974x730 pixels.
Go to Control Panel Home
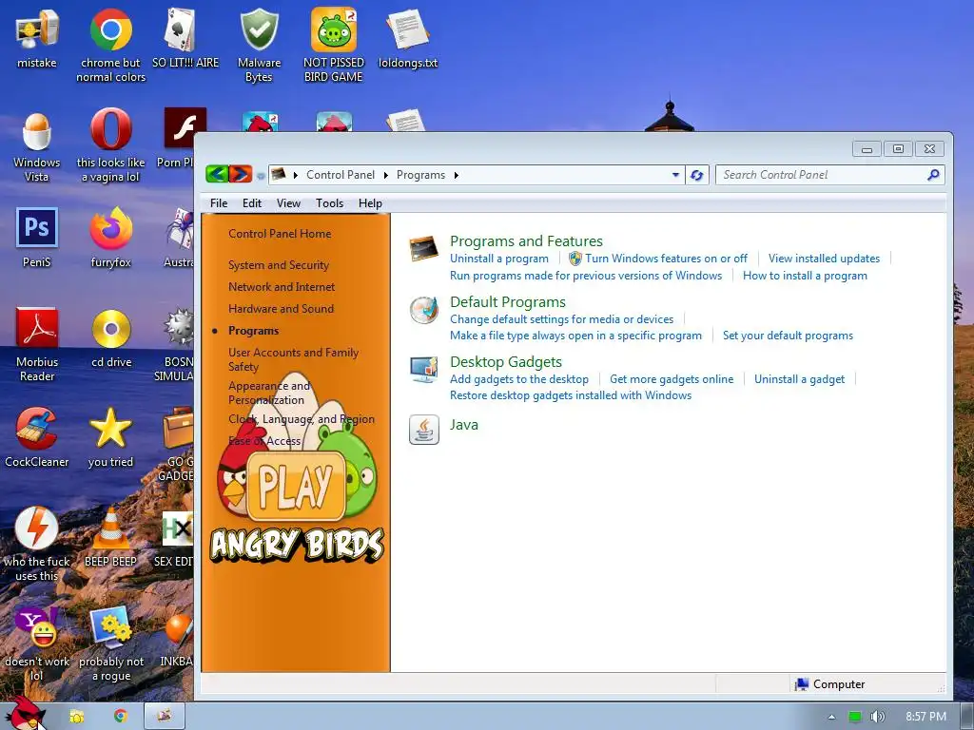(x=280, y=234)
